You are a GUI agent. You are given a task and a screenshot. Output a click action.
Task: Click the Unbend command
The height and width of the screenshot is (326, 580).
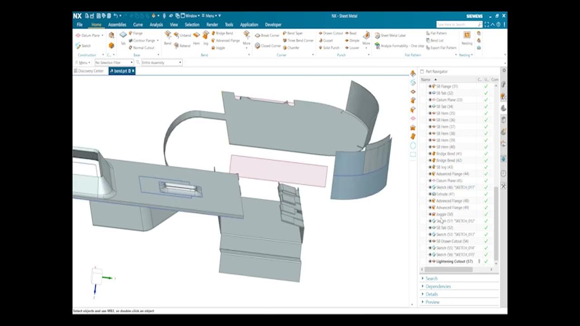tap(182, 35)
